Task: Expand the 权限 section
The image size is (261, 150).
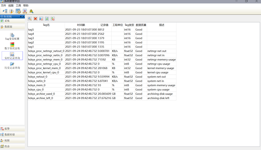Action: (12, 140)
